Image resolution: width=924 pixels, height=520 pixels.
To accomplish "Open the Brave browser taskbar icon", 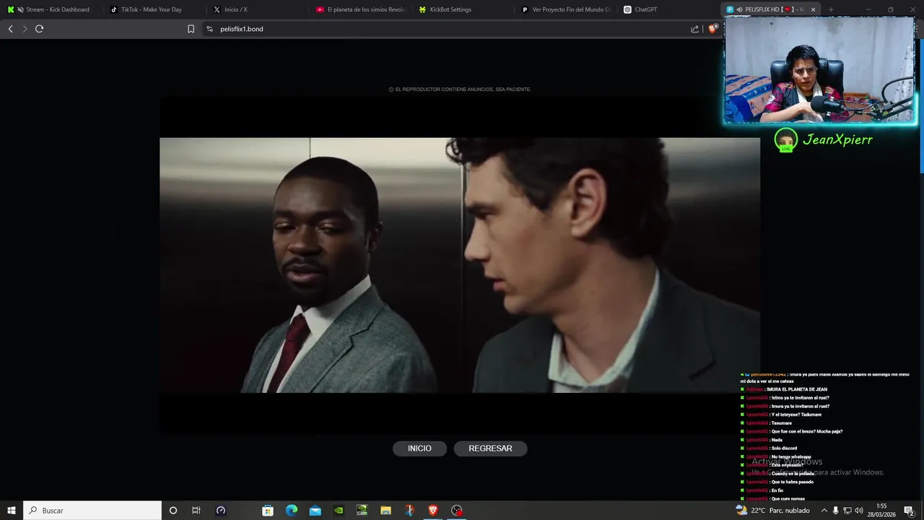I will (x=433, y=511).
